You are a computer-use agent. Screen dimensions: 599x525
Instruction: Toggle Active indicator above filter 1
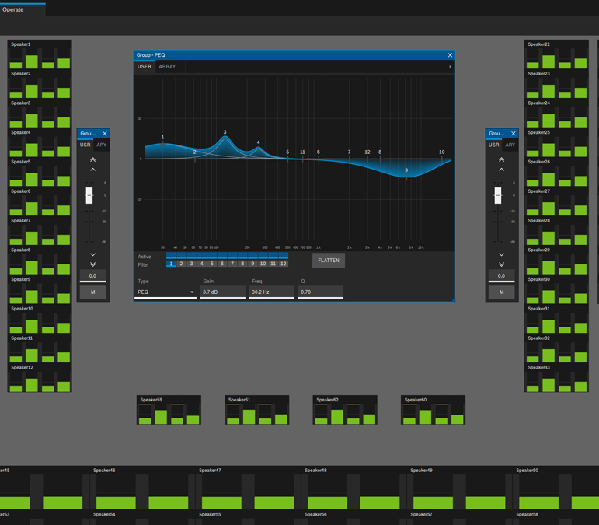171,256
